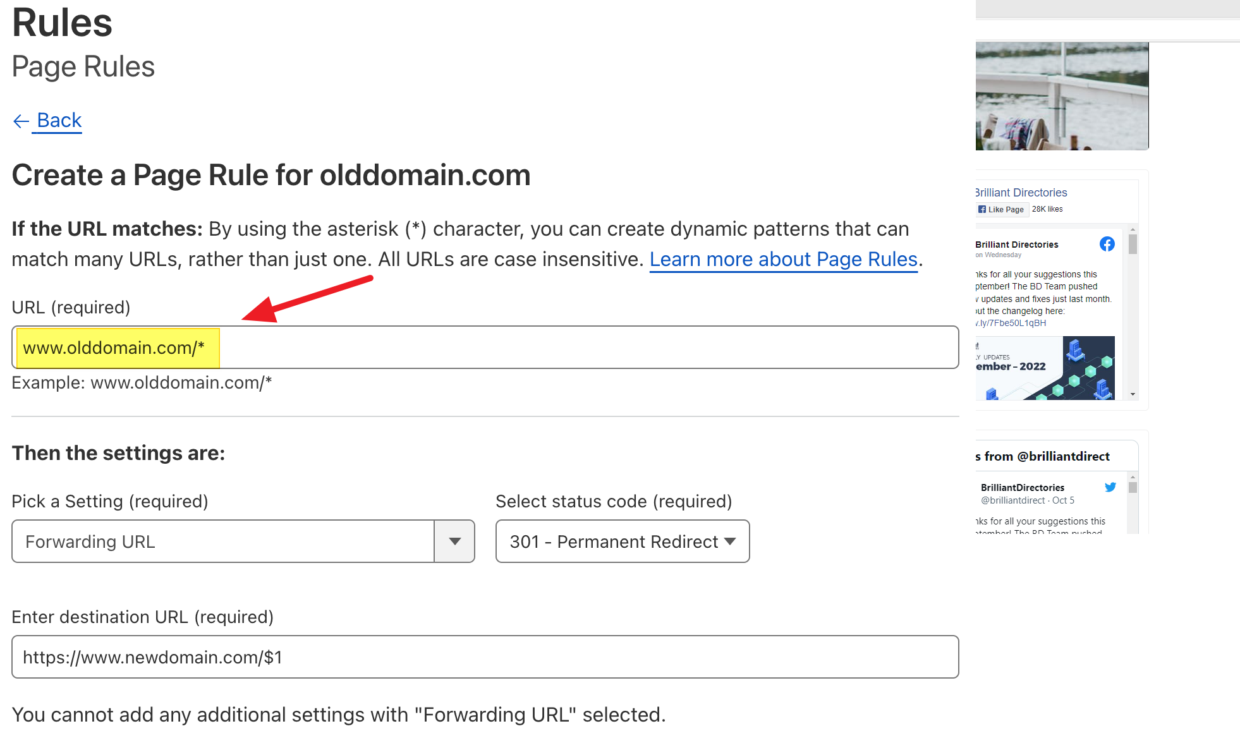
Task: Click the down arrow of the Facebook widget scrollbar
Action: pyautogui.click(x=1133, y=394)
